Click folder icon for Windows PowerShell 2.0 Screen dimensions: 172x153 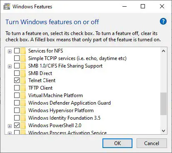23,125
